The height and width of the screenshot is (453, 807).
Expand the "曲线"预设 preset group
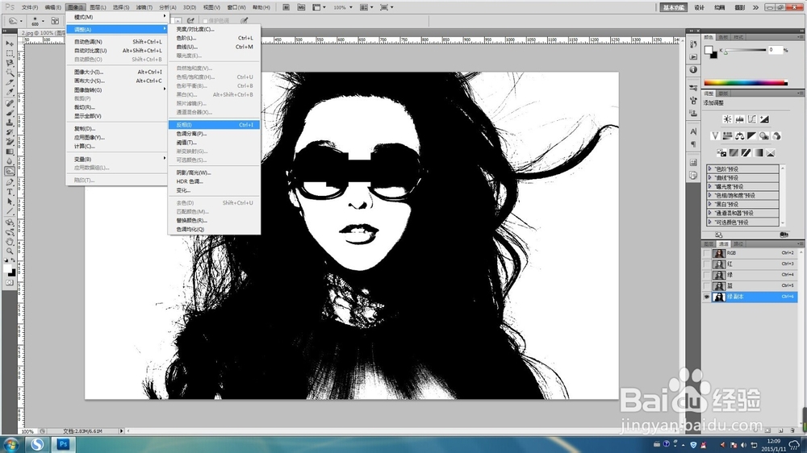click(x=709, y=177)
